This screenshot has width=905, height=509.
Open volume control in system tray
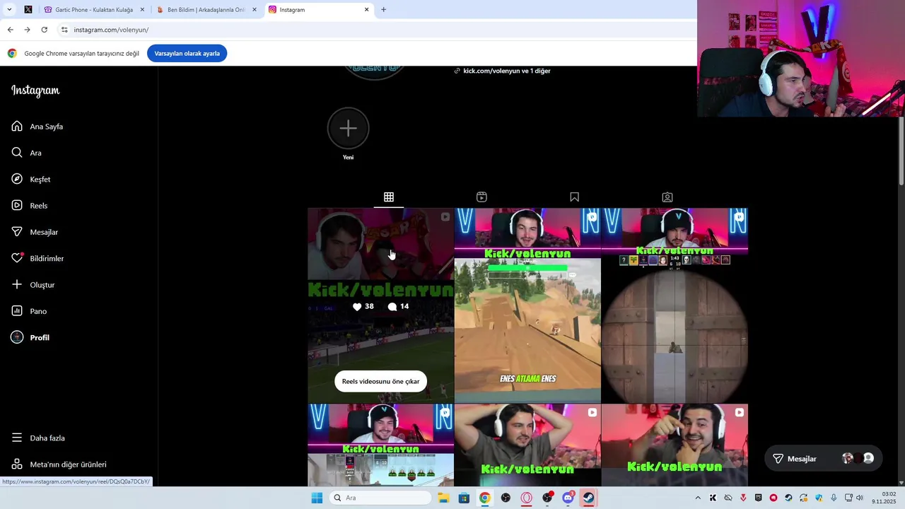coord(860,498)
